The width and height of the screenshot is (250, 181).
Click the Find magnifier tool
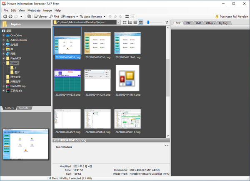coord(54,16)
